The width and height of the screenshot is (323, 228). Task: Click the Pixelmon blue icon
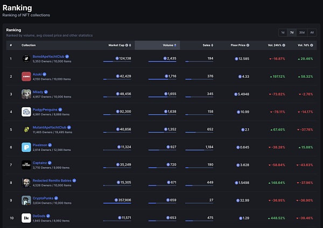click(x=25, y=147)
